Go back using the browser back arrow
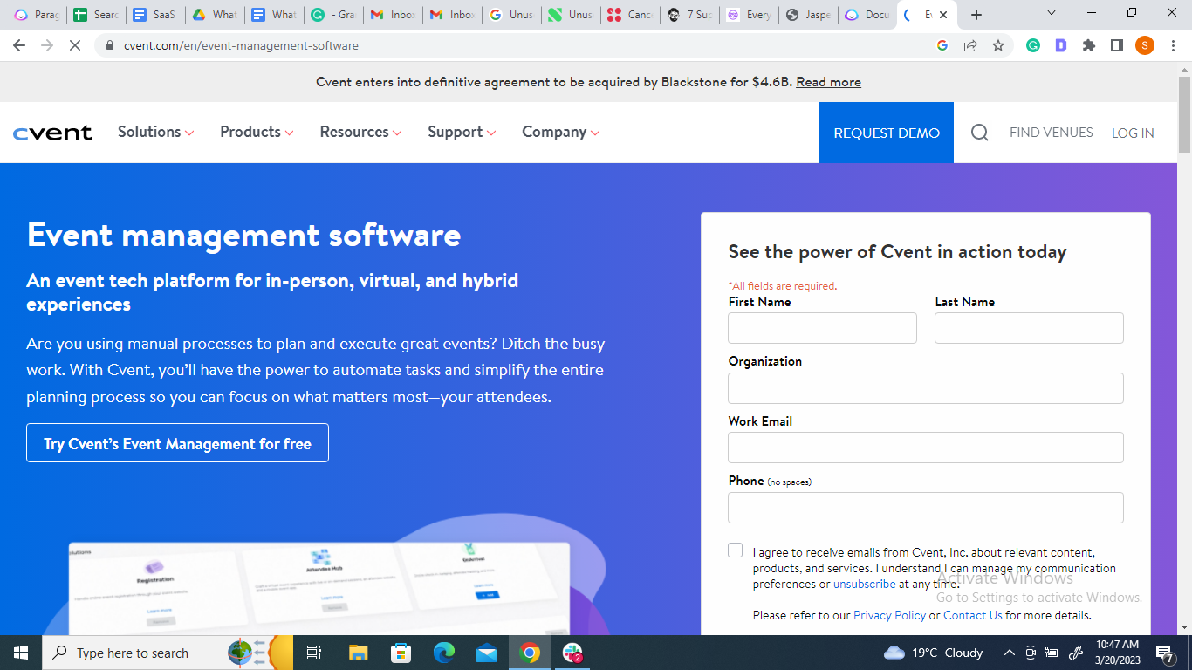The width and height of the screenshot is (1192, 670). [x=19, y=45]
